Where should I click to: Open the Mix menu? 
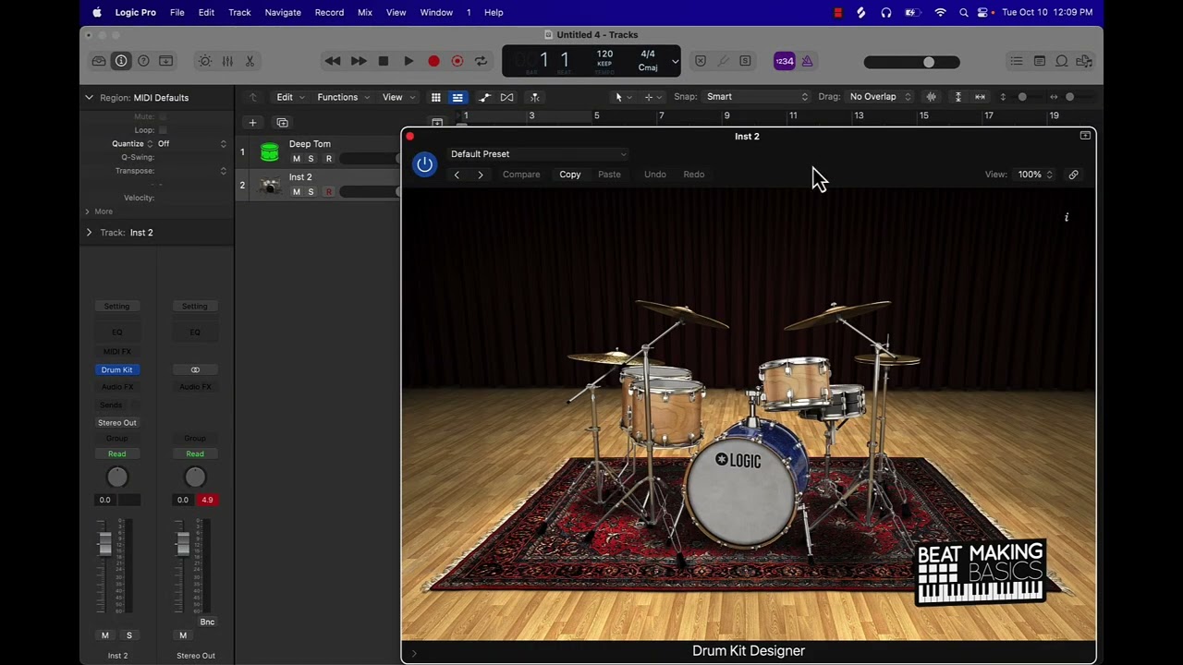point(365,13)
